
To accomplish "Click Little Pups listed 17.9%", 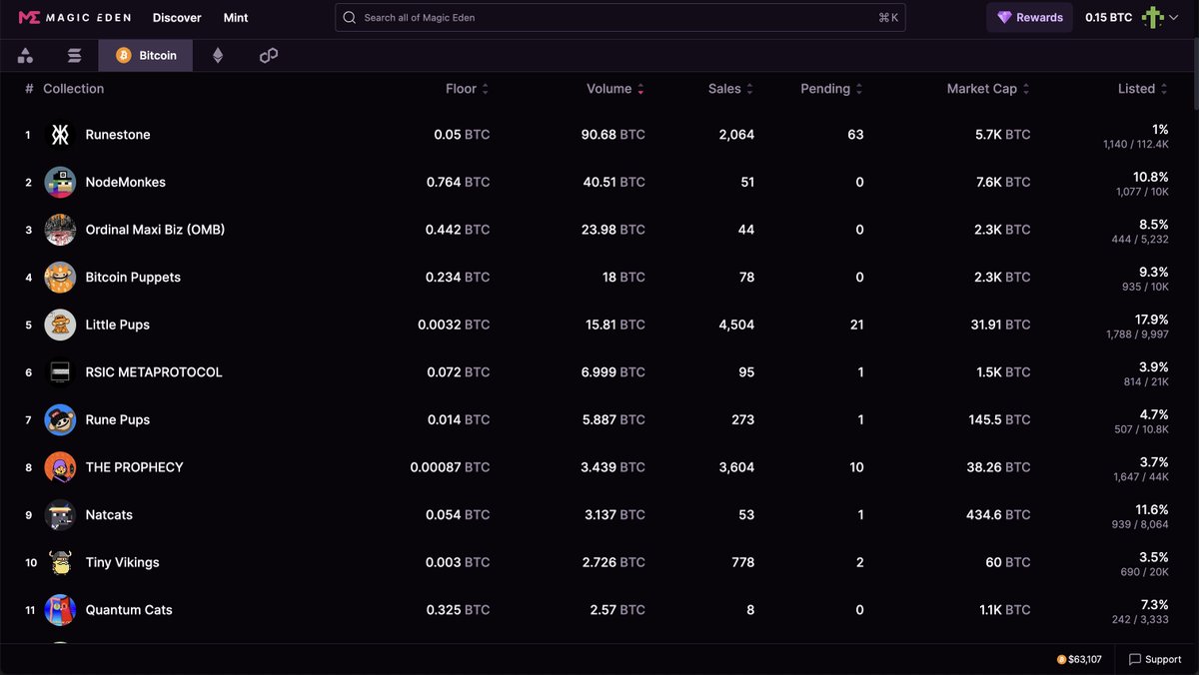I will coord(1152,320).
